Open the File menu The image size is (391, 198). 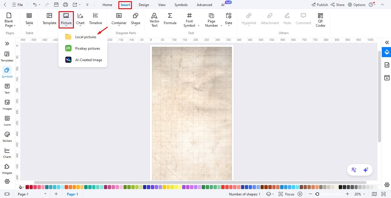[17, 5]
